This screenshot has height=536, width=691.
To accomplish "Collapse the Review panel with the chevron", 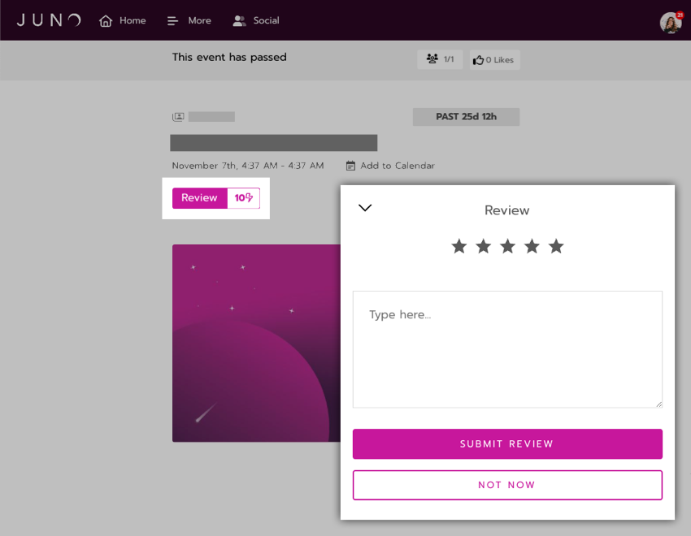I will tap(365, 208).
